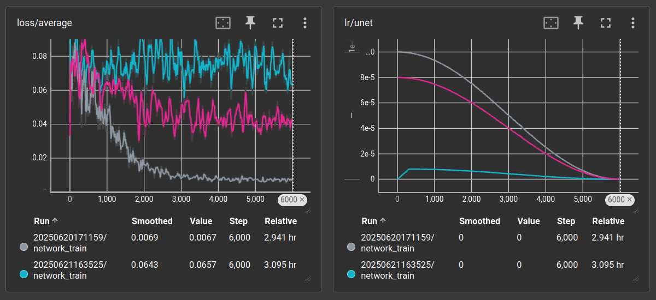The height and width of the screenshot is (300, 656).
Task: Click 2.941 hr in lr/unet table
Action: coord(607,237)
